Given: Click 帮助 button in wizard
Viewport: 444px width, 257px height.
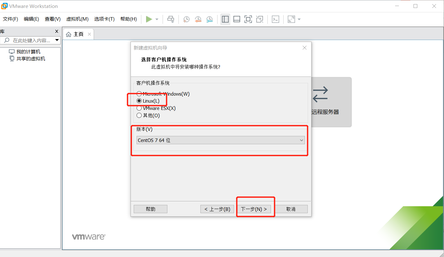Looking at the screenshot, I should click(x=151, y=209).
